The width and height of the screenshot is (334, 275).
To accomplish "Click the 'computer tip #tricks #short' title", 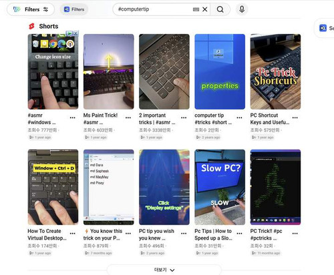I will pos(213,119).
